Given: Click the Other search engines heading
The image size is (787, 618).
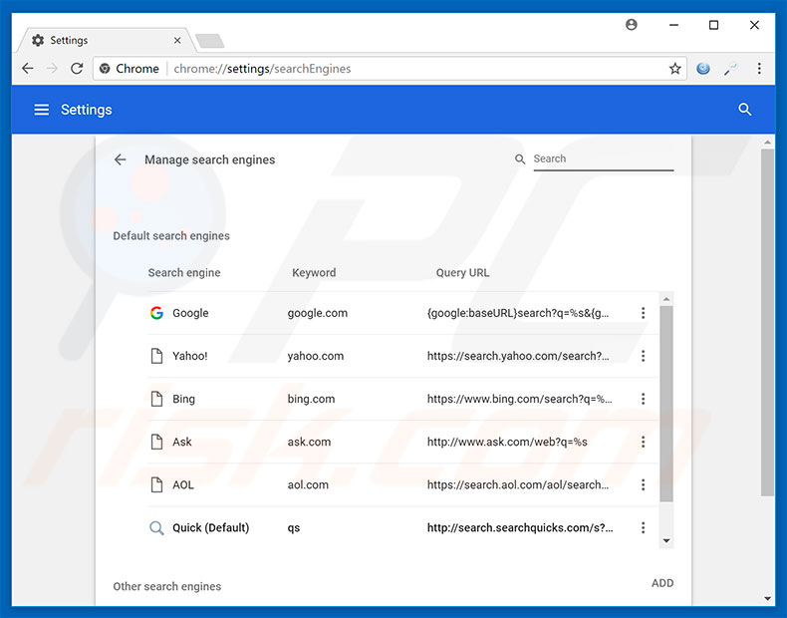Looking at the screenshot, I should tap(167, 586).
